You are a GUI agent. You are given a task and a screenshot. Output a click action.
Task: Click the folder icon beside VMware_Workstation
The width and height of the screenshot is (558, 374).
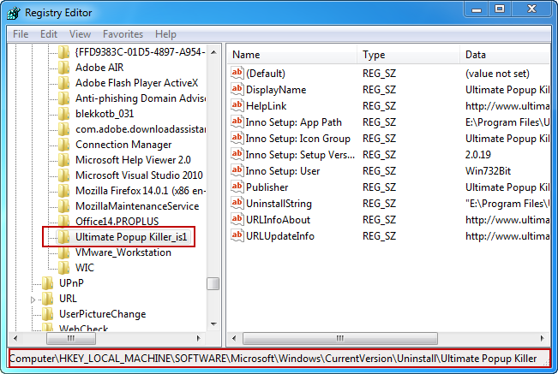coord(63,252)
